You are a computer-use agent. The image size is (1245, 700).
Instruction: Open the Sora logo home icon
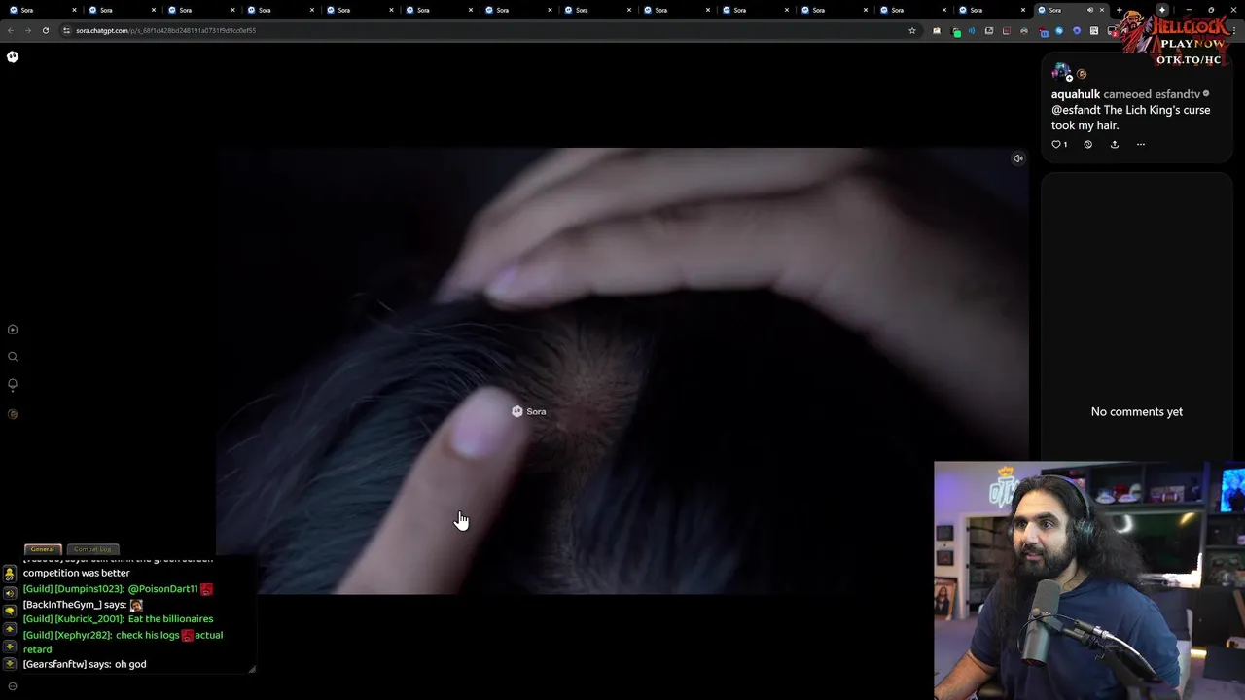point(13,56)
